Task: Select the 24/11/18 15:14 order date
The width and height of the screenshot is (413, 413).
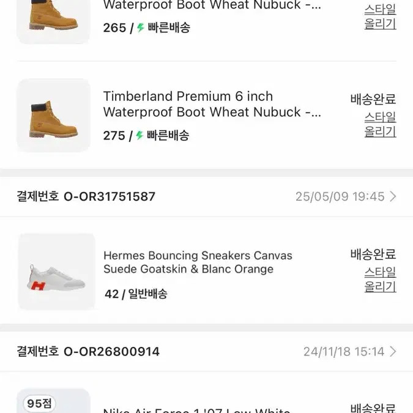Action: tap(344, 351)
